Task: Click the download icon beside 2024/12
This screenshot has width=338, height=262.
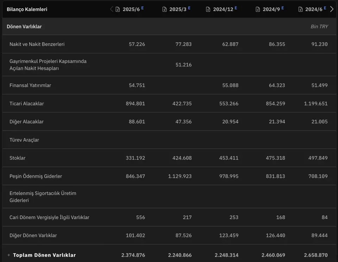Action: [208, 10]
